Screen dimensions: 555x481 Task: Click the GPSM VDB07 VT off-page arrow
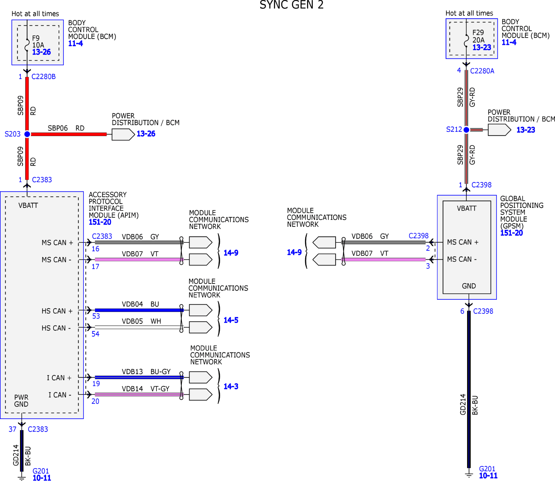coord(324,260)
